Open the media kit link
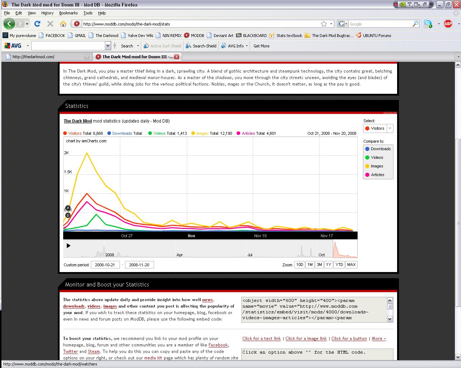The image size is (461, 368). pyautogui.click(x=153, y=358)
